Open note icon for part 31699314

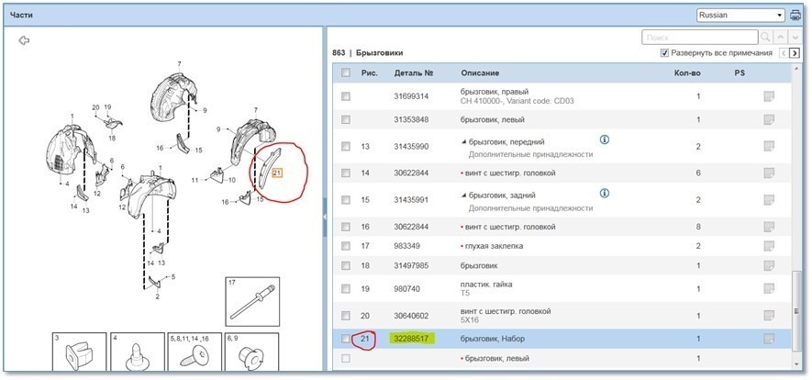tap(769, 95)
